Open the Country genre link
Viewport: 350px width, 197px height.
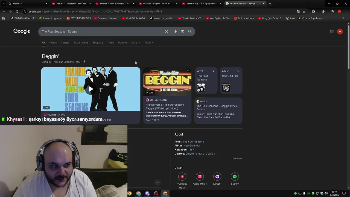[210, 153]
